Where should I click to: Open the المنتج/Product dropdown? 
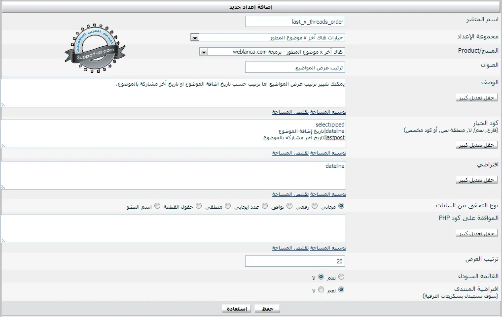pyautogui.click(x=204, y=52)
